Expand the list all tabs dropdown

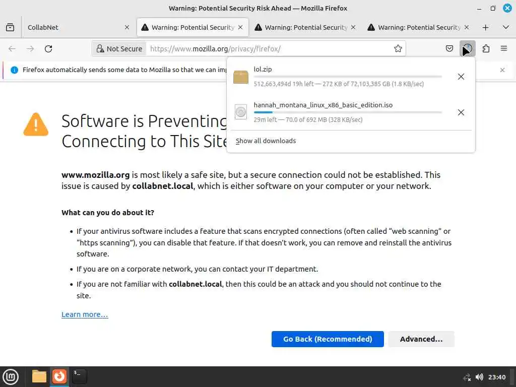coord(506,27)
